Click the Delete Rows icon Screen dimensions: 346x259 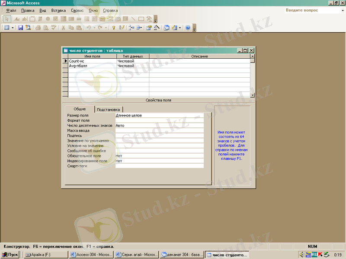click(139, 28)
